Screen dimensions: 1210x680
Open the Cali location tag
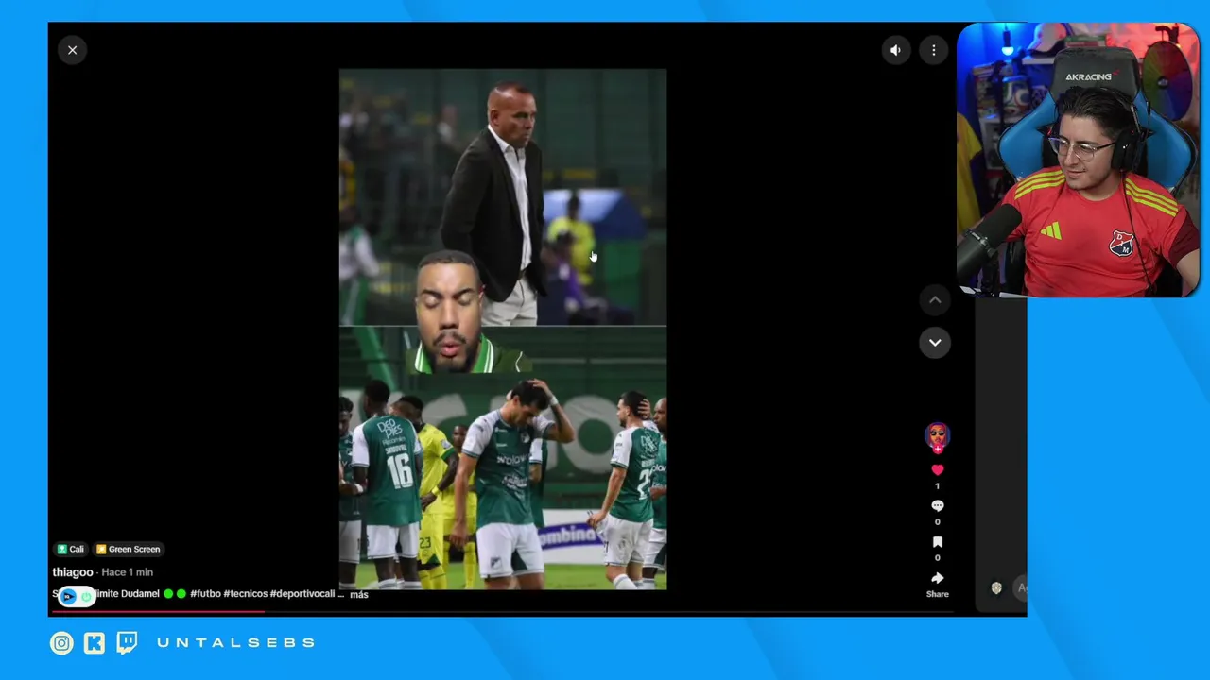pyautogui.click(x=71, y=549)
